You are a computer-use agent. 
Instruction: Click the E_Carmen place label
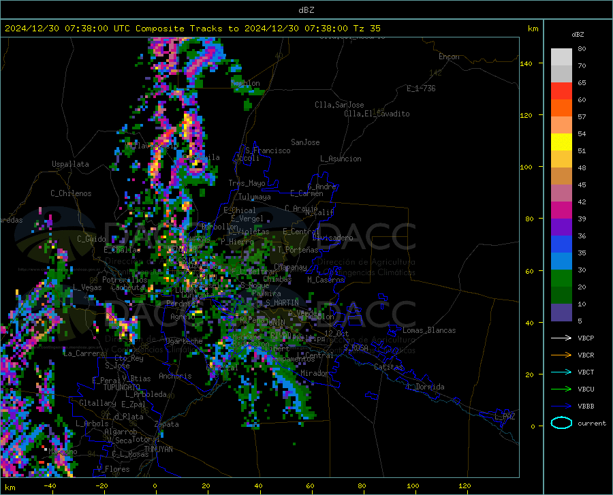coord(306,193)
